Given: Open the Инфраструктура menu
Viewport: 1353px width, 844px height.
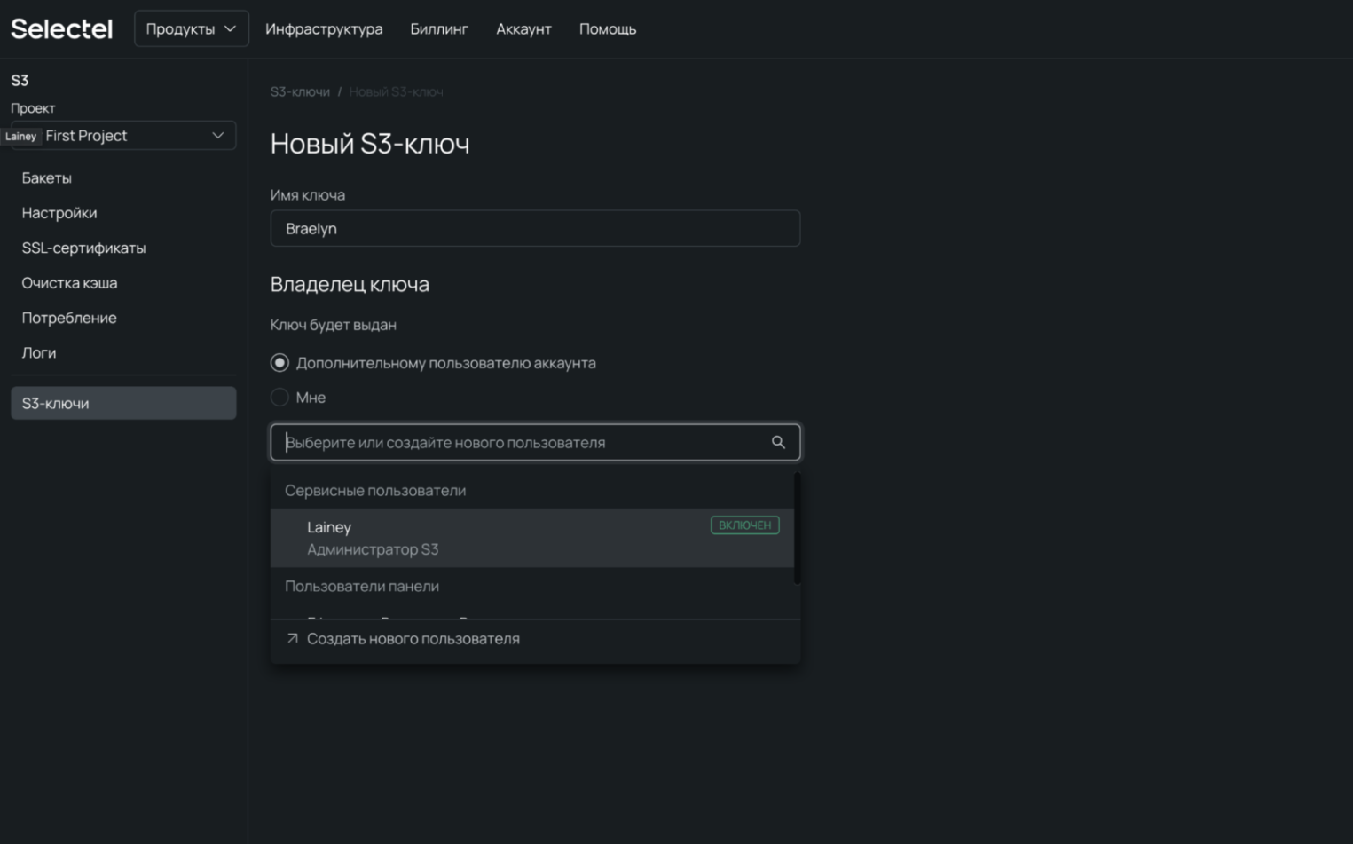Looking at the screenshot, I should (324, 29).
